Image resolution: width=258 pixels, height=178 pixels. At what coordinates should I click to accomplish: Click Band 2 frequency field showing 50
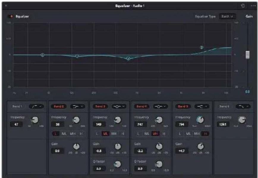click(58, 124)
